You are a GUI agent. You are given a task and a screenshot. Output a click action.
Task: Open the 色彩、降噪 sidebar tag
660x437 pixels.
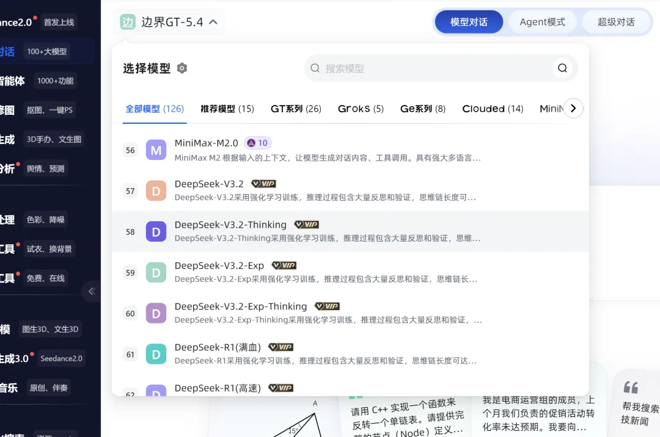pyautogui.click(x=45, y=220)
